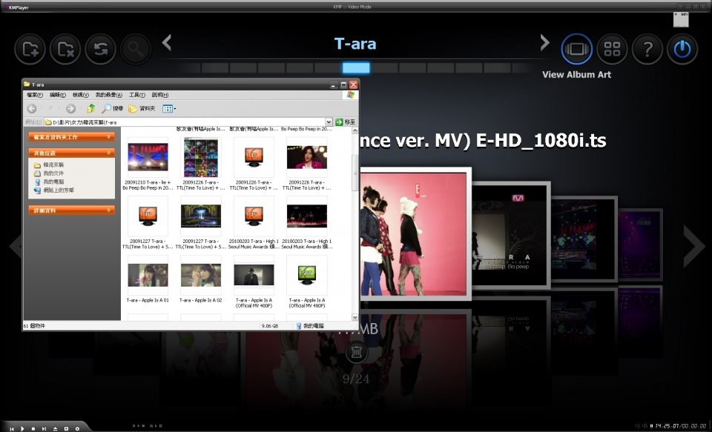Expand the 詳細資料 panel

[72, 210]
